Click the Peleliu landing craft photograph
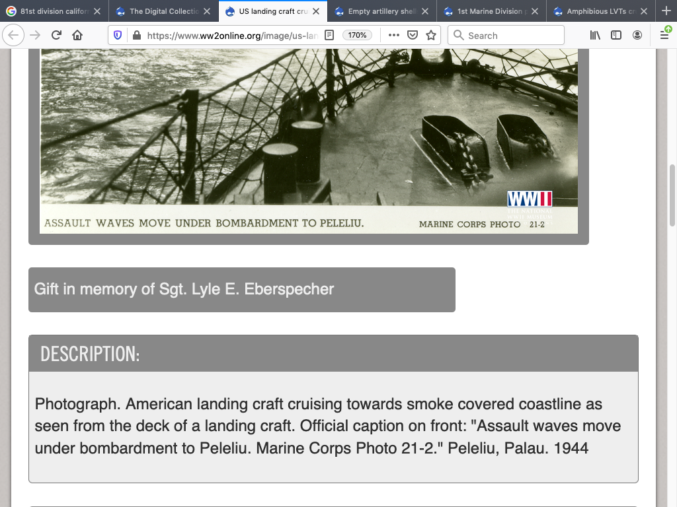This screenshot has width=677, height=507. [309, 132]
